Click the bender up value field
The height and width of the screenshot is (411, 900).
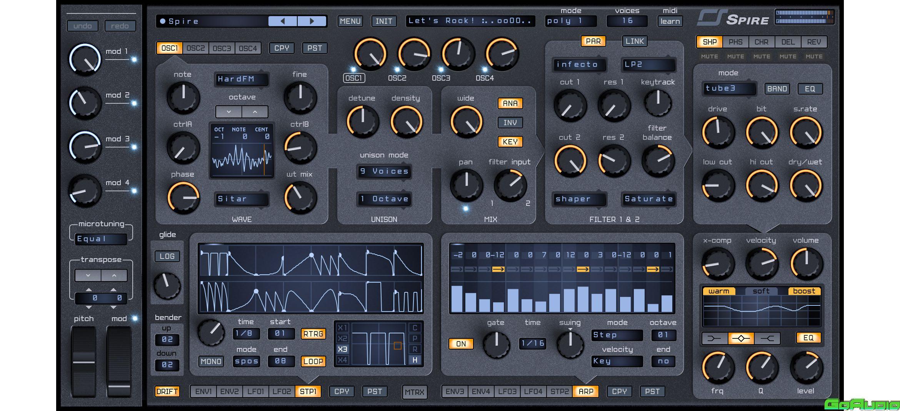point(167,340)
